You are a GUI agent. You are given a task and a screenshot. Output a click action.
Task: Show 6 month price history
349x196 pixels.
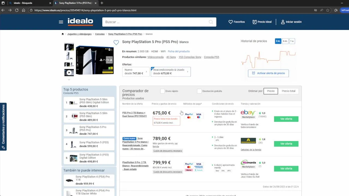click(x=285, y=41)
